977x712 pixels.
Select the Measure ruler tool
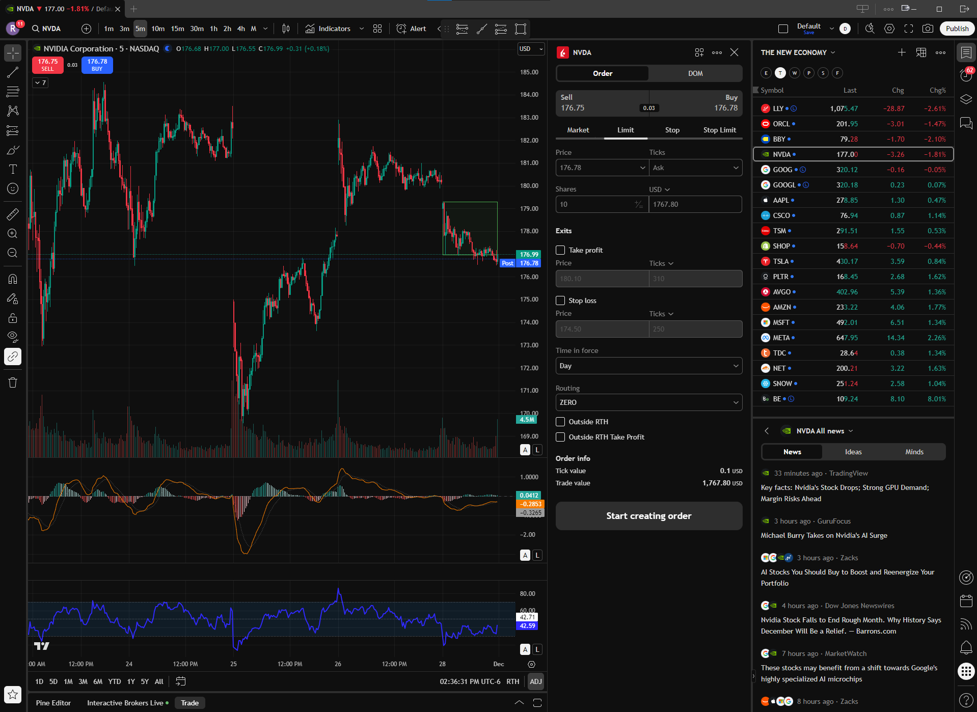[13, 214]
